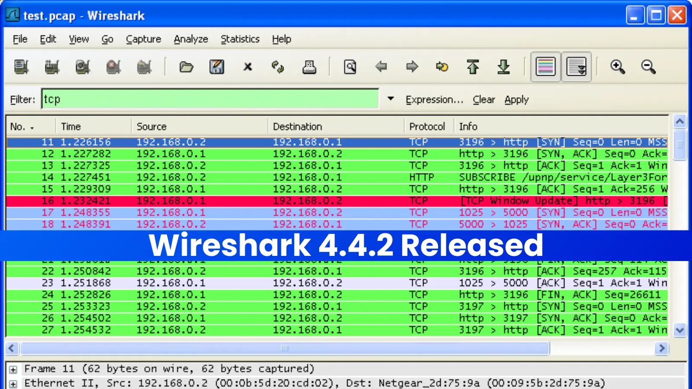This screenshot has height=389, width=692.
Task: Click the tcp filter input field
Action: coord(210,99)
